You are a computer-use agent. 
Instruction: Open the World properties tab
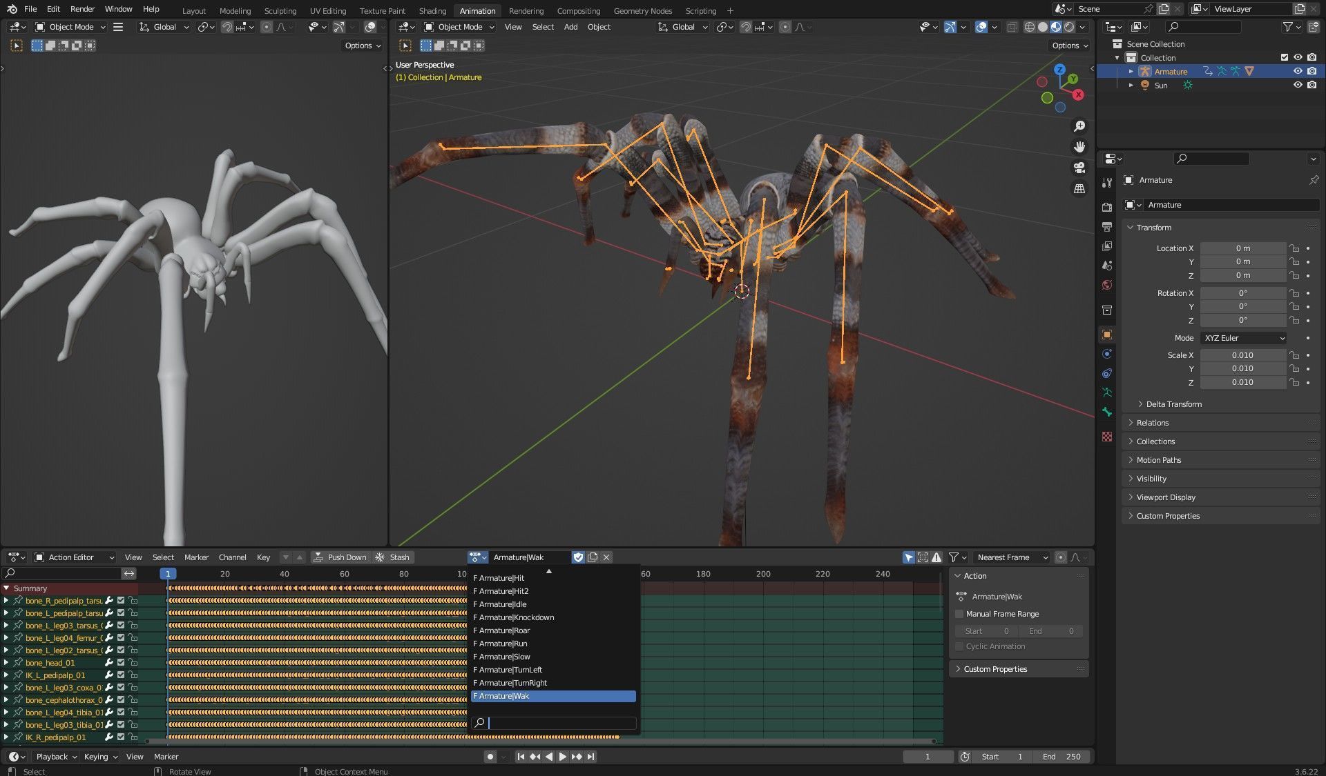click(x=1107, y=284)
